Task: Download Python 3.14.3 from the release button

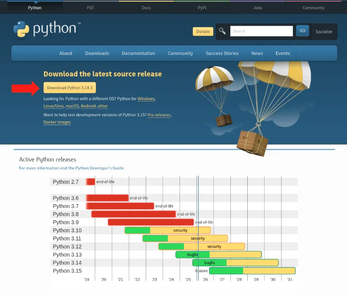Action: click(x=69, y=87)
